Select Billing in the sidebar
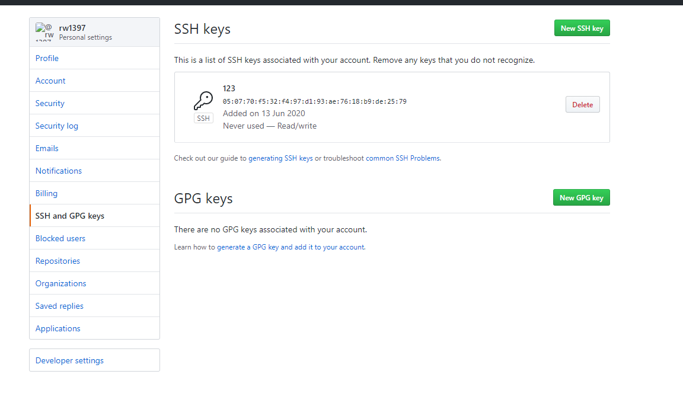Image resolution: width=683 pixels, height=403 pixels. pos(46,193)
